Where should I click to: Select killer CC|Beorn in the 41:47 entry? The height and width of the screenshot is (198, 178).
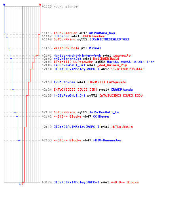pyautogui.click(x=61, y=36)
